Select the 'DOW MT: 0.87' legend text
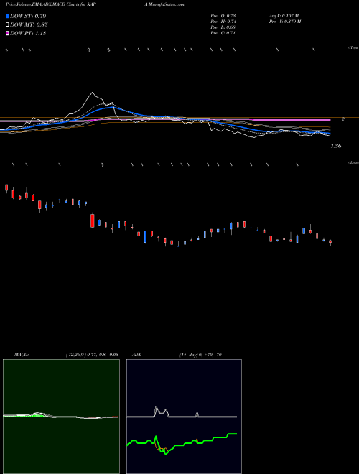The width and height of the screenshot is (359, 474). coord(29,25)
